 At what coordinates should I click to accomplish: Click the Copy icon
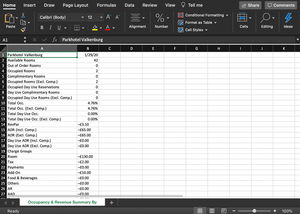(x=23, y=22)
